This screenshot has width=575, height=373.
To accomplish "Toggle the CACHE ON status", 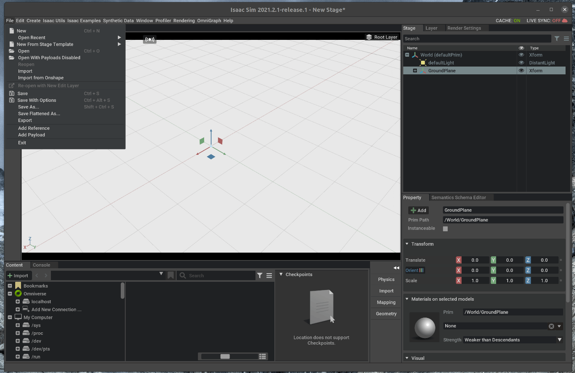I will [508, 21].
